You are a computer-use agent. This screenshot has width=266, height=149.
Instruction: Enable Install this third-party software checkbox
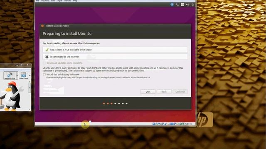click(44, 74)
